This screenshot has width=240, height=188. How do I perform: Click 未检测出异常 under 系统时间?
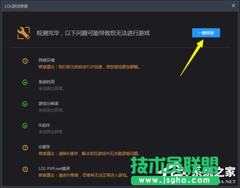tap(51, 88)
